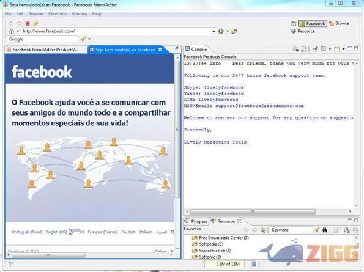Click the Display Selected Console icon

click(x=324, y=49)
